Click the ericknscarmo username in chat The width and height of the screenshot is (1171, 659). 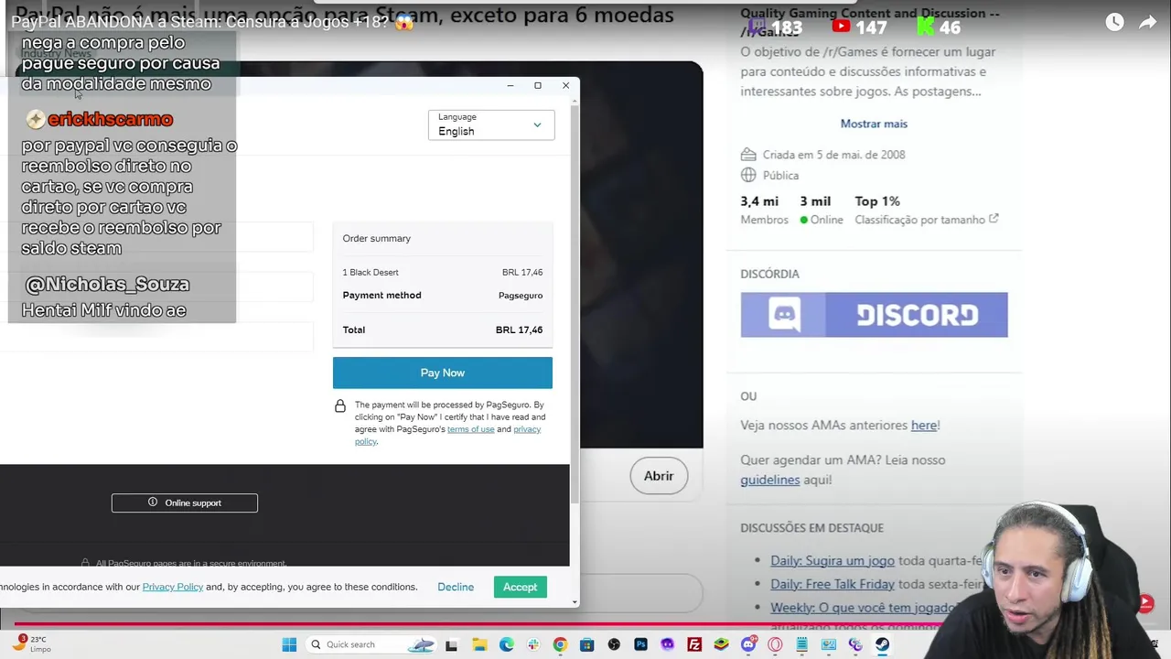pyautogui.click(x=110, y=119)
